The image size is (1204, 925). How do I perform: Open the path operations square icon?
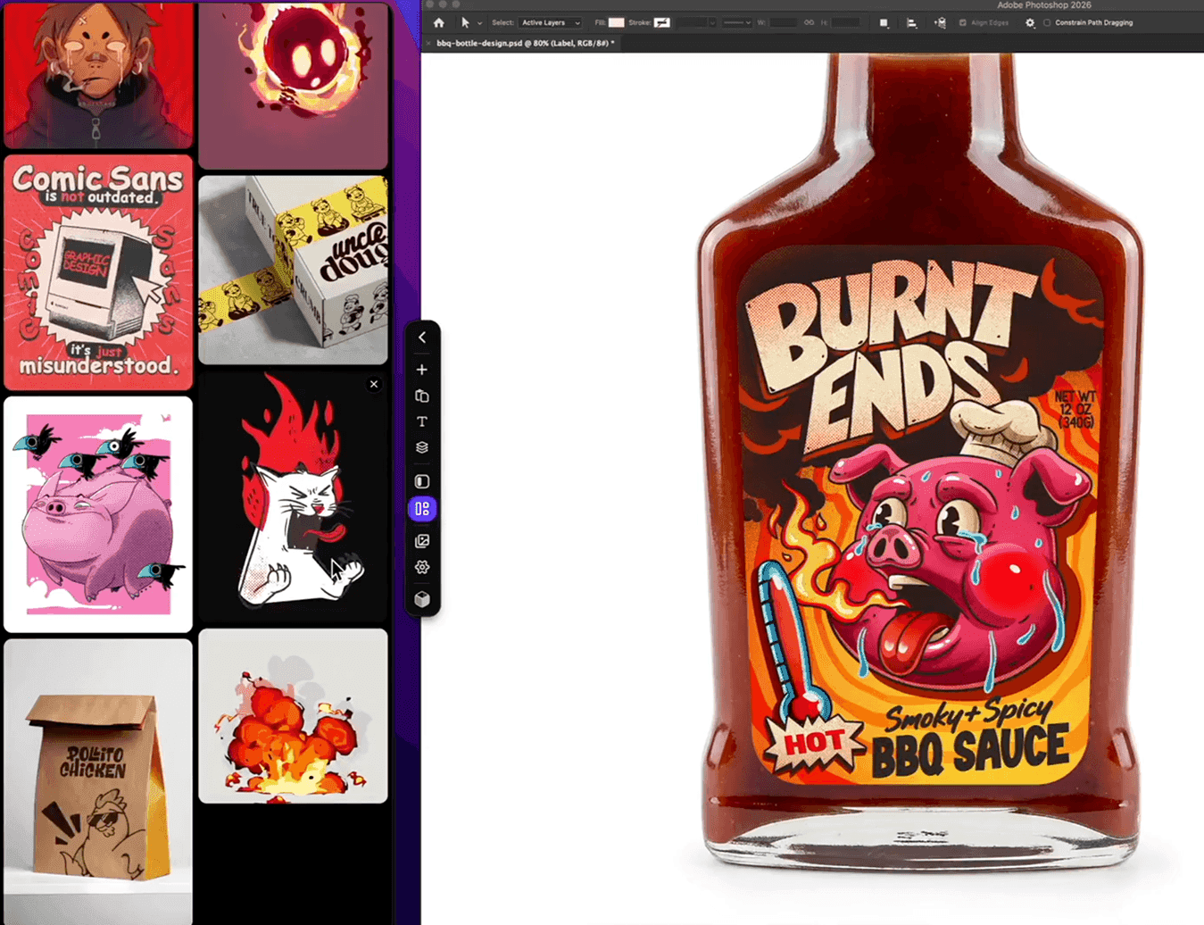(884, 22)
